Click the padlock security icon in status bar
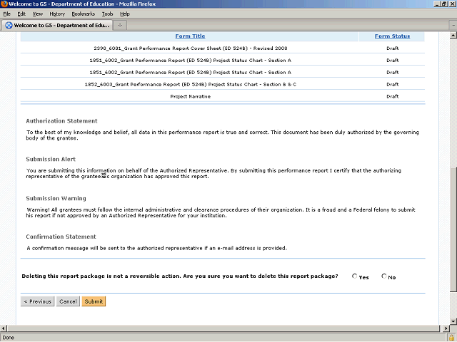457x342 pixels. 451,338
